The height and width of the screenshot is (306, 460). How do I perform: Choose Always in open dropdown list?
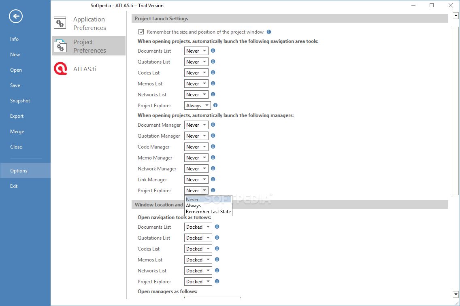pos(208,206)
